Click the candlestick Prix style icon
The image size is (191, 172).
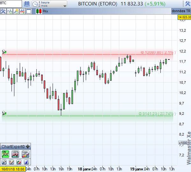(39, 12)
